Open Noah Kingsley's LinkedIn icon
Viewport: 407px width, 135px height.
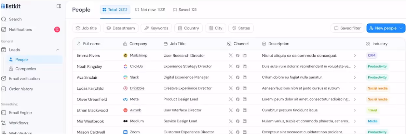point(245,66)
